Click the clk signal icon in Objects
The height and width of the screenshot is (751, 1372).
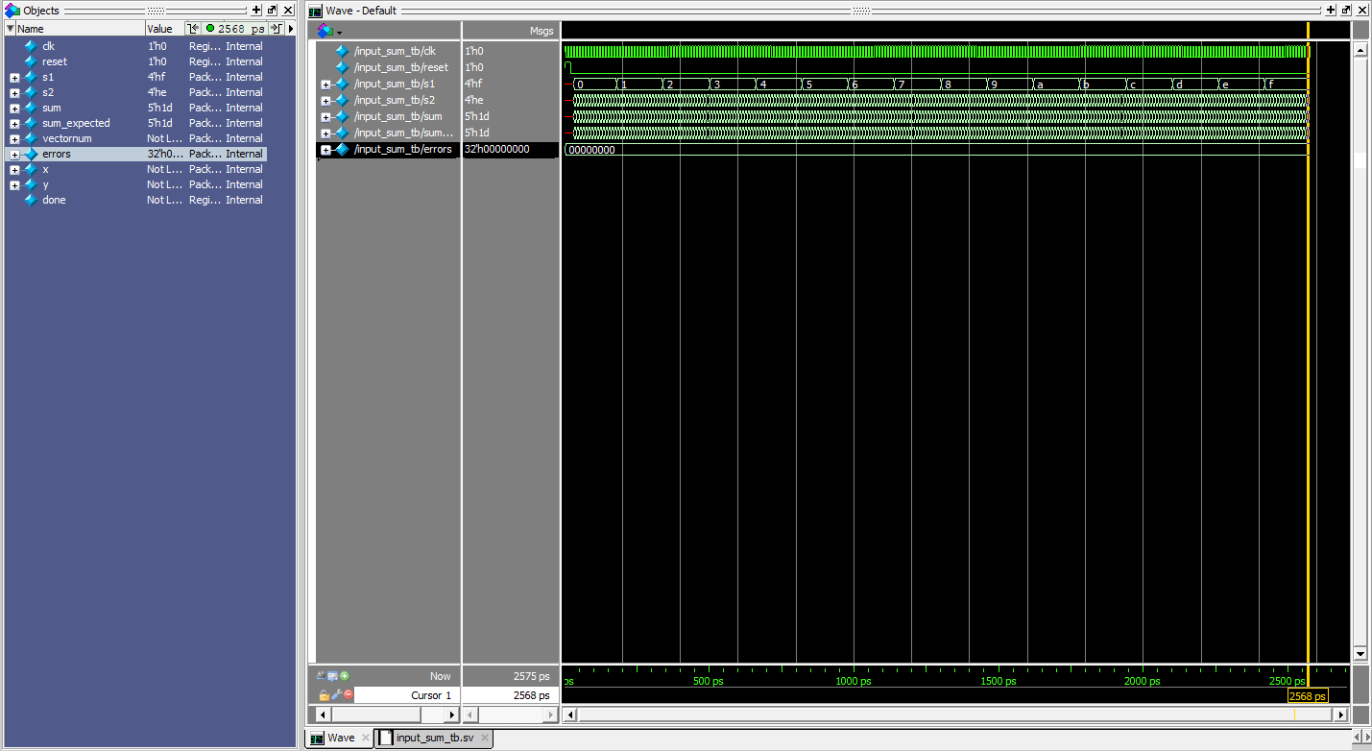[30, 46]
